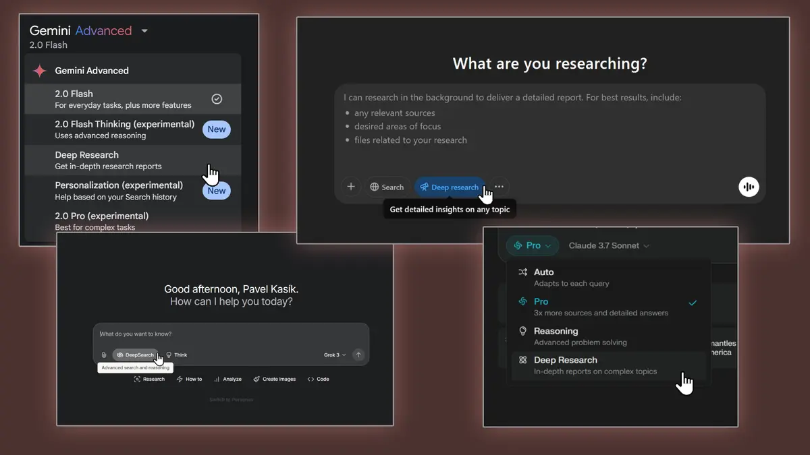Click the Switch to Personas link
The image size is (810, 455).
pos(232,400)
